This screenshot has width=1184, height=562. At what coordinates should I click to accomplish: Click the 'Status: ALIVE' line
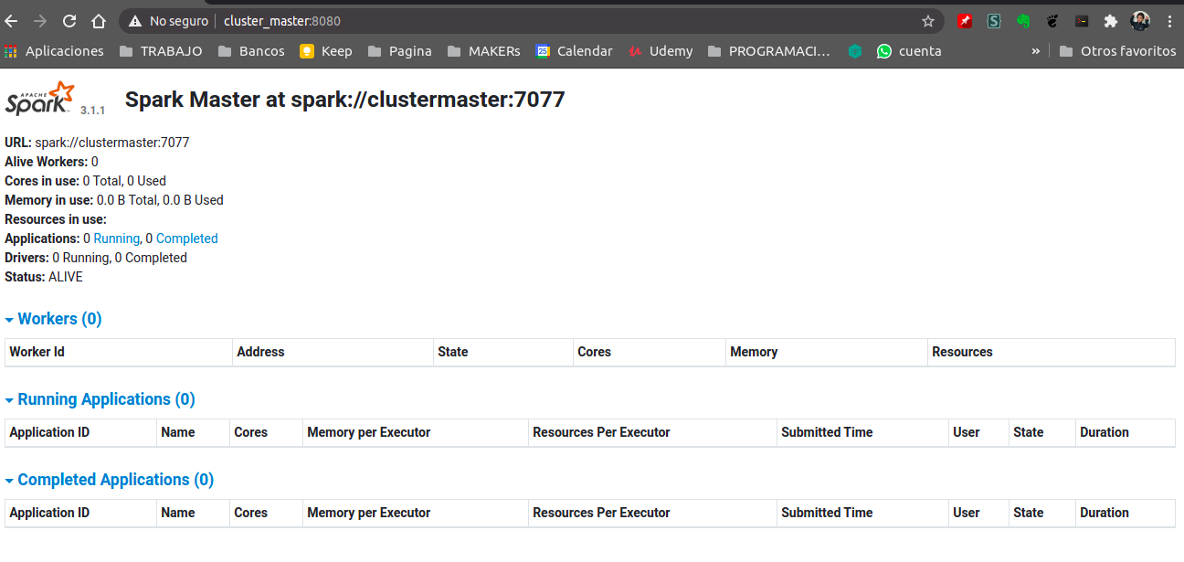coord(44,277)
